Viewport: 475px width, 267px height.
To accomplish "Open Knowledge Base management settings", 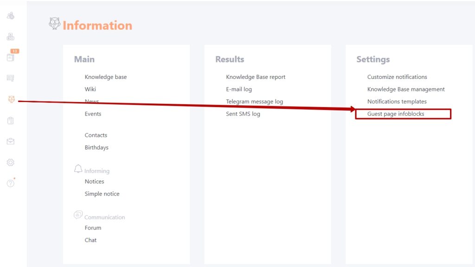I will pos(406,89).
